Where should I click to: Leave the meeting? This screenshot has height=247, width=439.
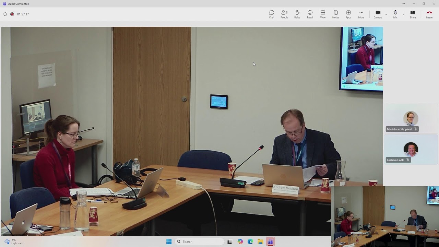429,14
